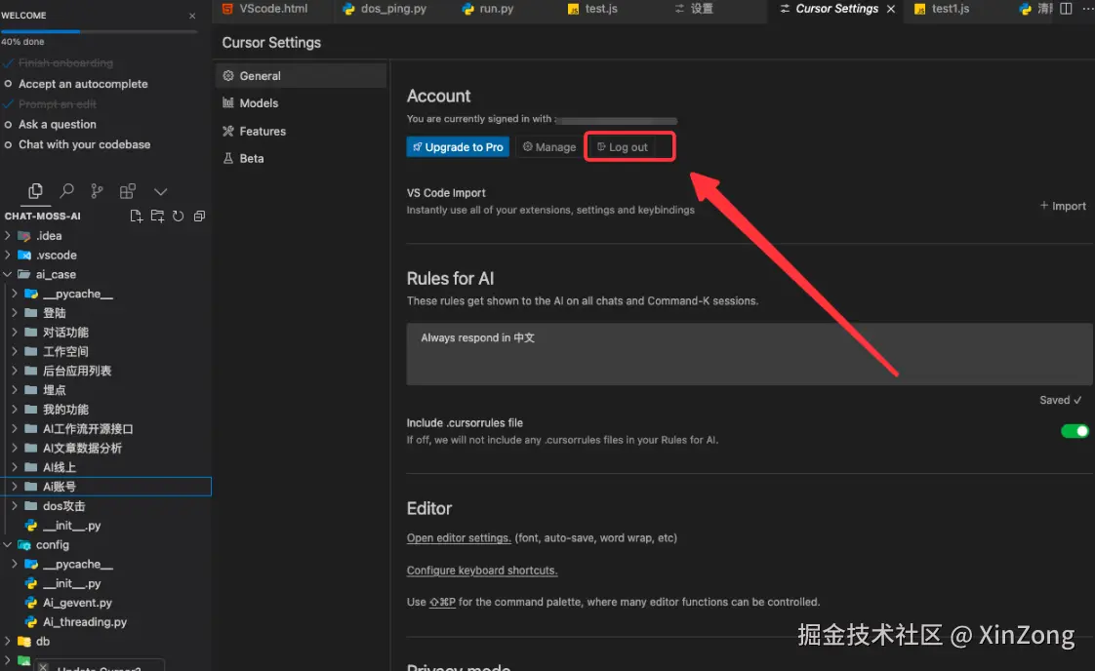Select the AI账号 folder row
The image size is (1095, 671).
pyautogui.click(x=105, y=487)
